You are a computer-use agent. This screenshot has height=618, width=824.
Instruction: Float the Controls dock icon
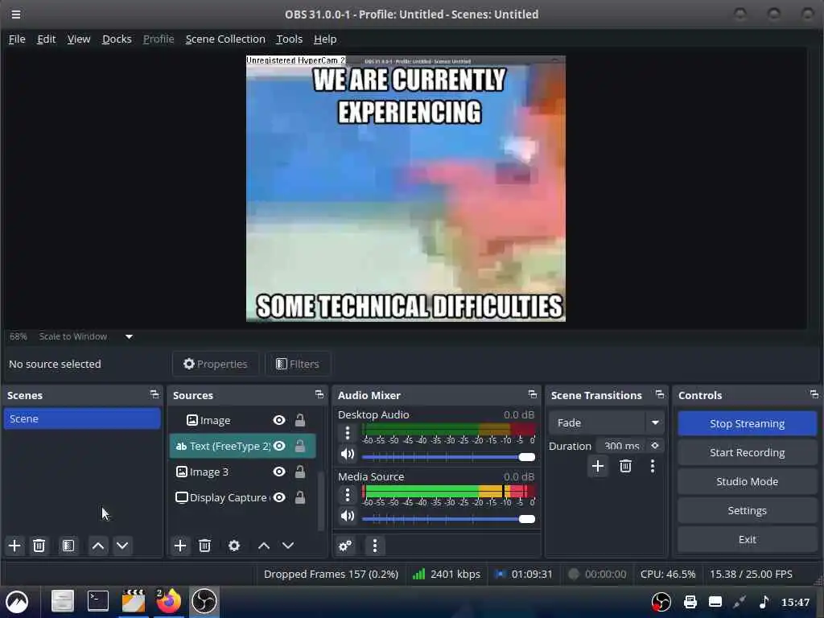tap(814, 394)
